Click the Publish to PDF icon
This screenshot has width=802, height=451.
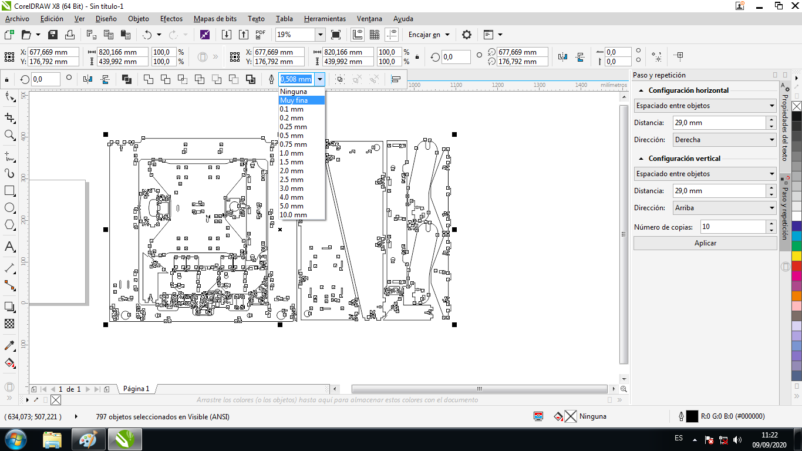pyautogui.click(x=261, y=35)
